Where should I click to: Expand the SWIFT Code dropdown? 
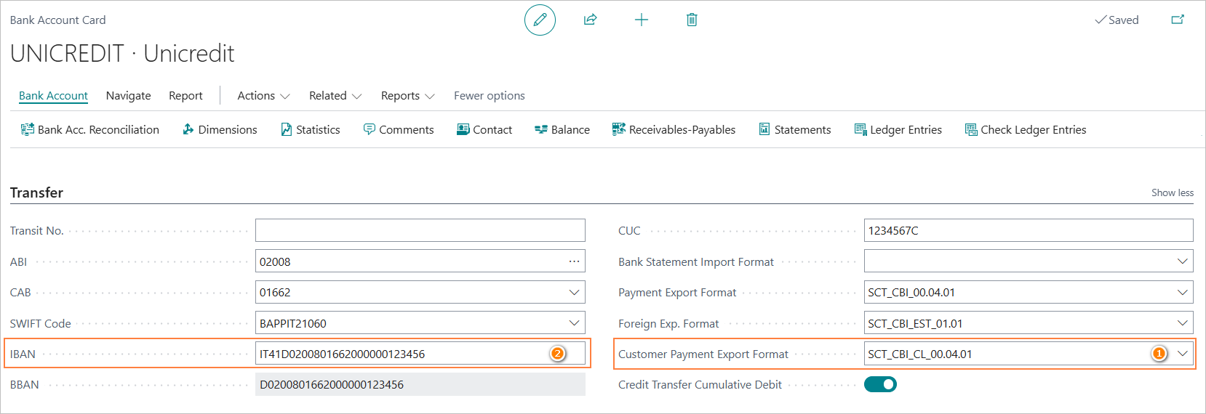pyautogui.click(x=574, y=323)
